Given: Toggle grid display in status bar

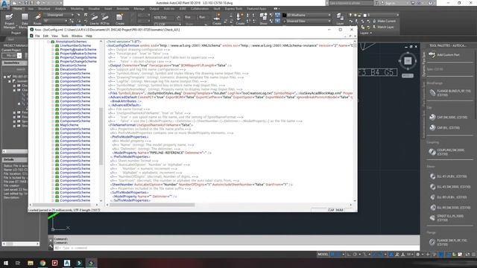Looking at the screenshot, I should pyautogui.click(x=333, y=255).
